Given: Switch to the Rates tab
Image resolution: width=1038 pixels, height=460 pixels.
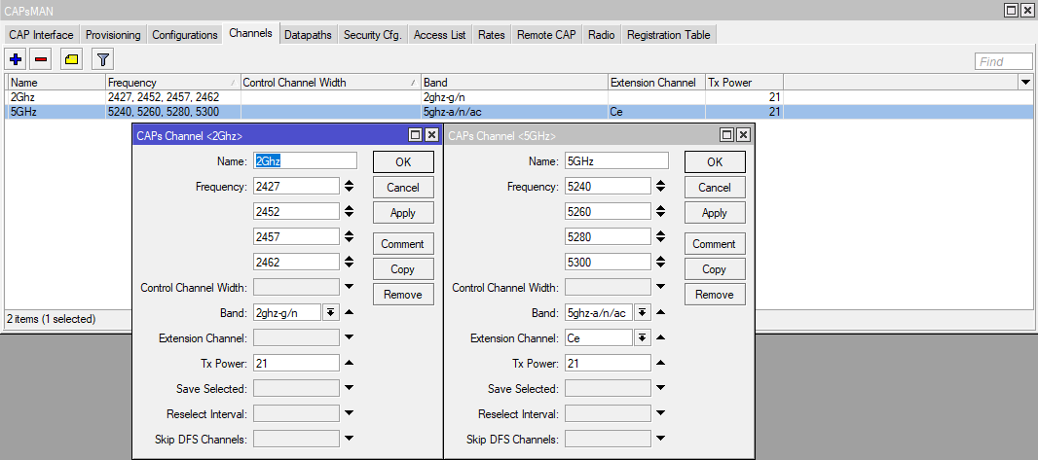Looking at the screenshot, I should [491, 35].
